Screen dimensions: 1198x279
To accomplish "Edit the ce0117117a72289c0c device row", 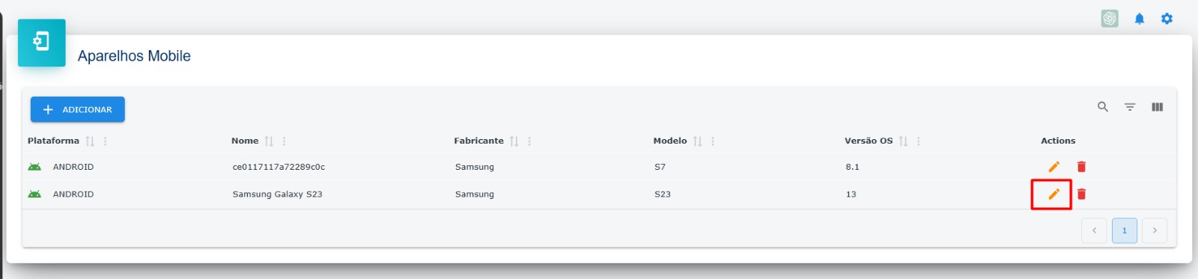I will point(1053,167).
